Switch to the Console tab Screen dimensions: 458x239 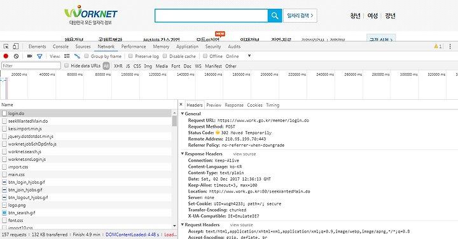tap(60, 46)
